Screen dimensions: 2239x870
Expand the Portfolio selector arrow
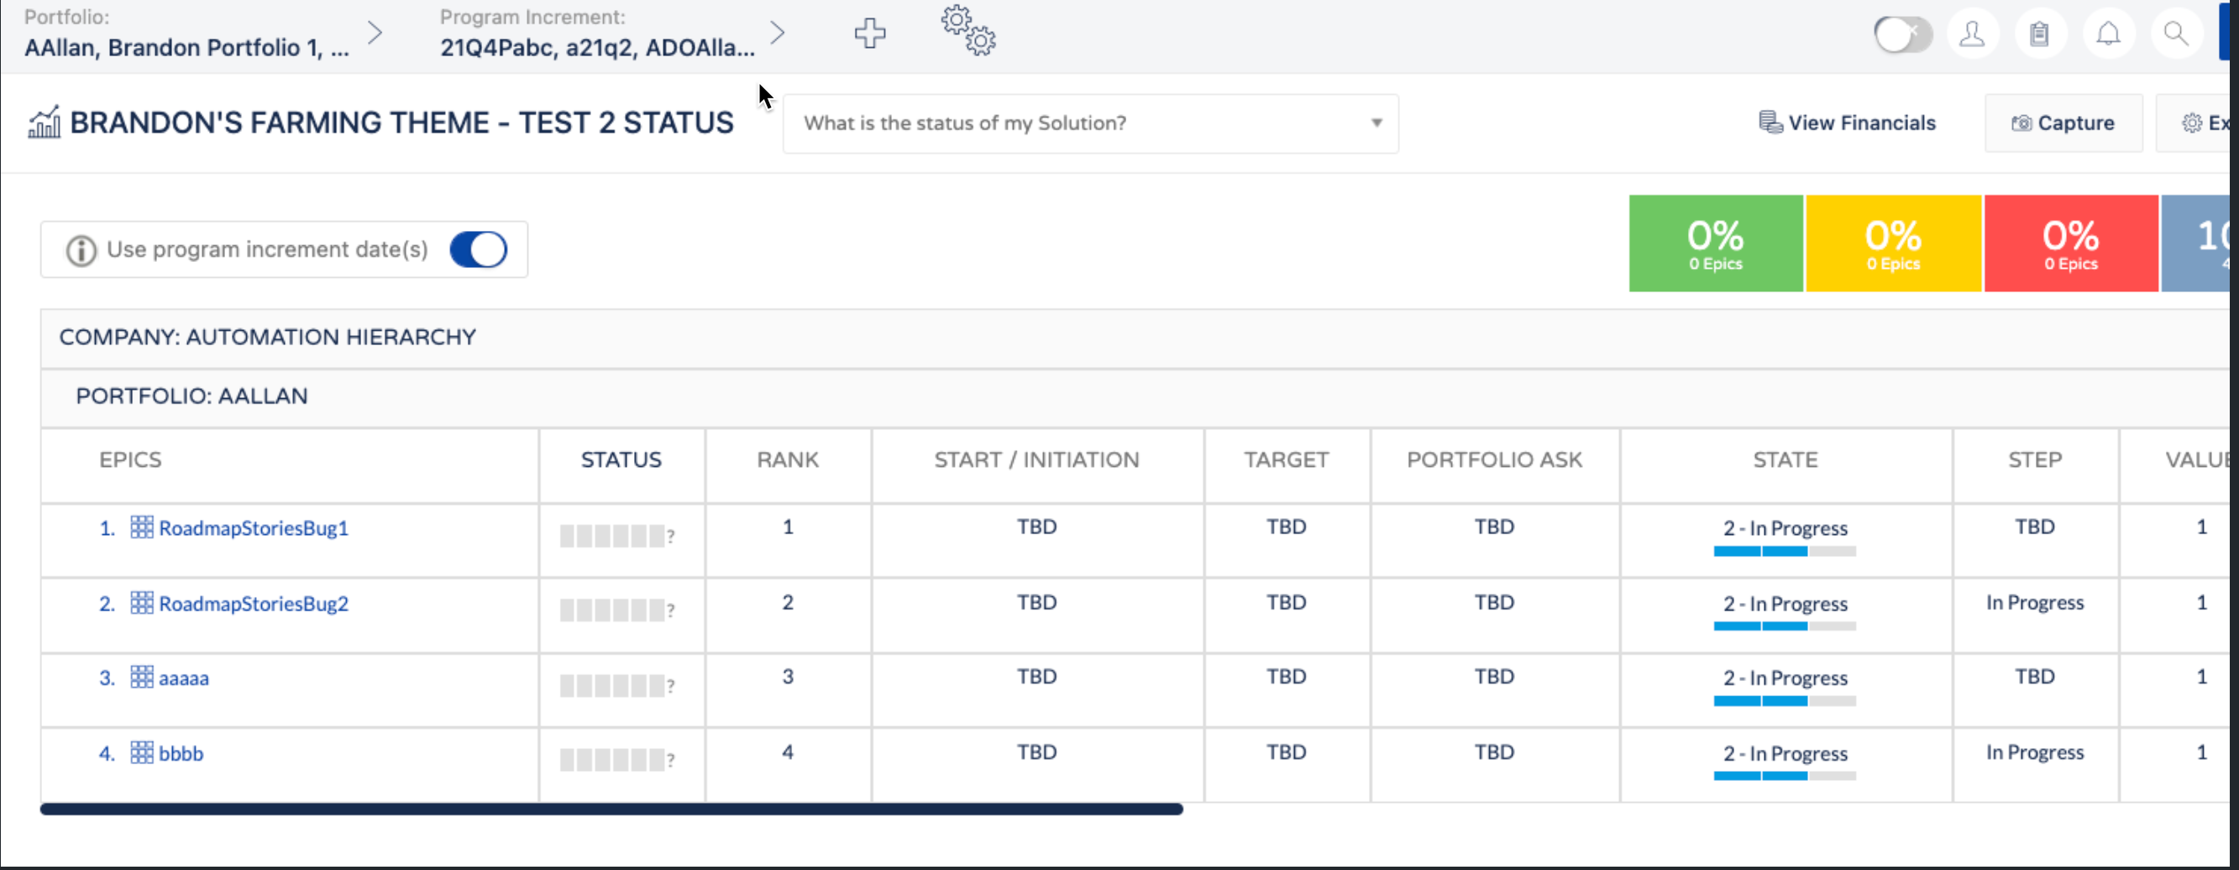[375, 31]
